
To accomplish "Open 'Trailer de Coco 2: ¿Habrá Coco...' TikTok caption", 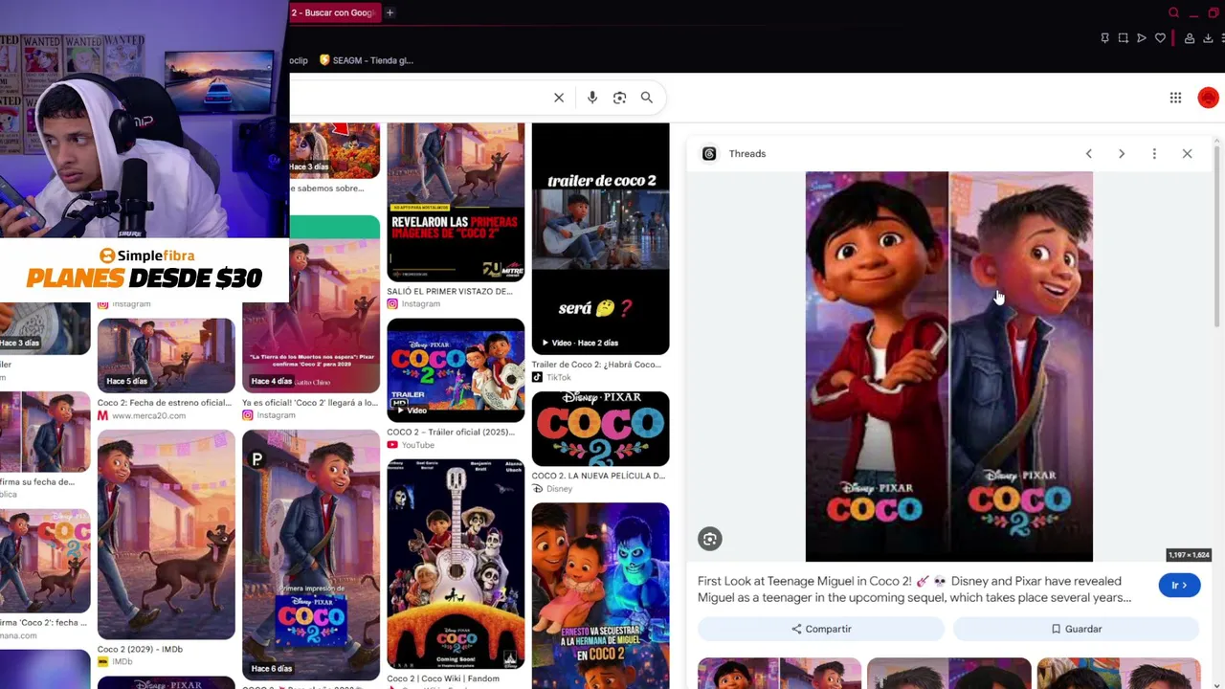I will pyautogui.click(x=596, y=365).
